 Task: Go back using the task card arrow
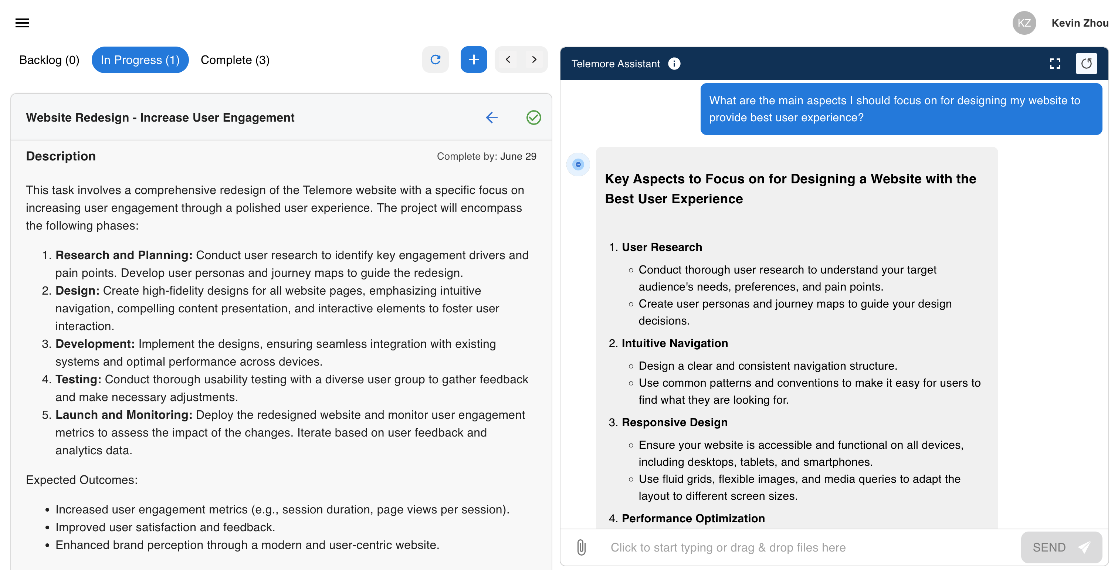click(x=491, y=117)
